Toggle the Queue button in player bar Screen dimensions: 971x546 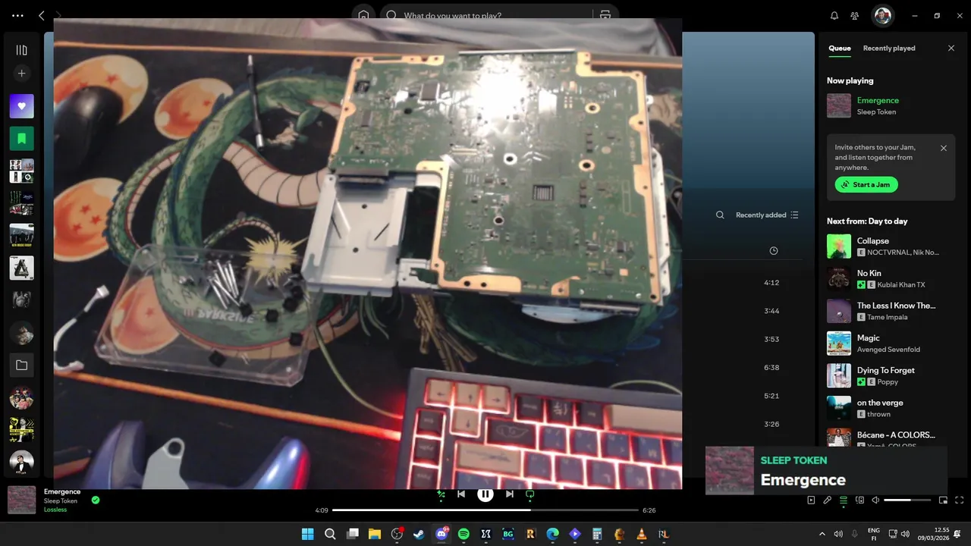[844, 500]
